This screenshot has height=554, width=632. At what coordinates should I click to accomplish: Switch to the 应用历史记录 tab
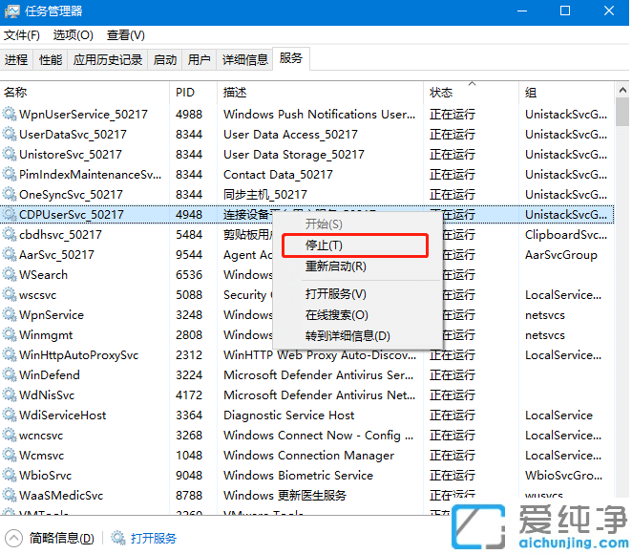[108, 59]
